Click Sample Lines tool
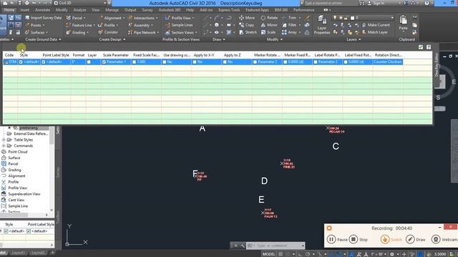Viewport: 458px width, 257px height. [179, 25]
